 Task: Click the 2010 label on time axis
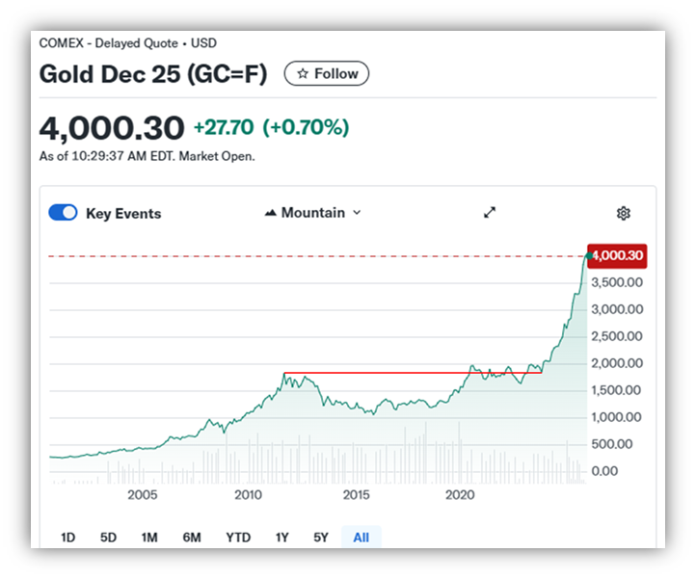249,495
